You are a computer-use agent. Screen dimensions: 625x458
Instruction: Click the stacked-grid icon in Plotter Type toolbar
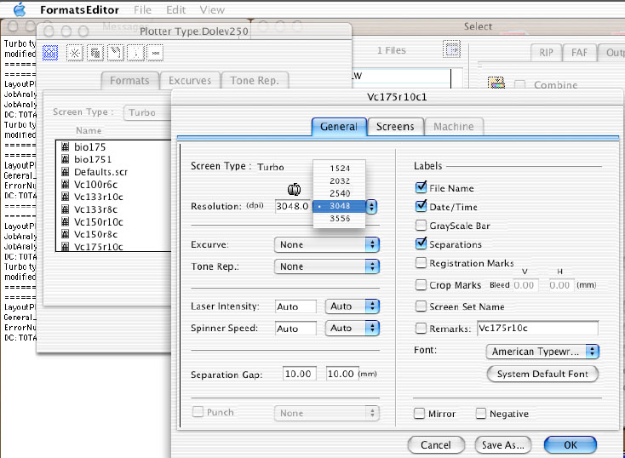click(x=95, y=53)
